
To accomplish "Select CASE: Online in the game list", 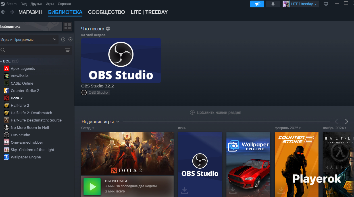I will pyautogui.click(x=37, y=83).
